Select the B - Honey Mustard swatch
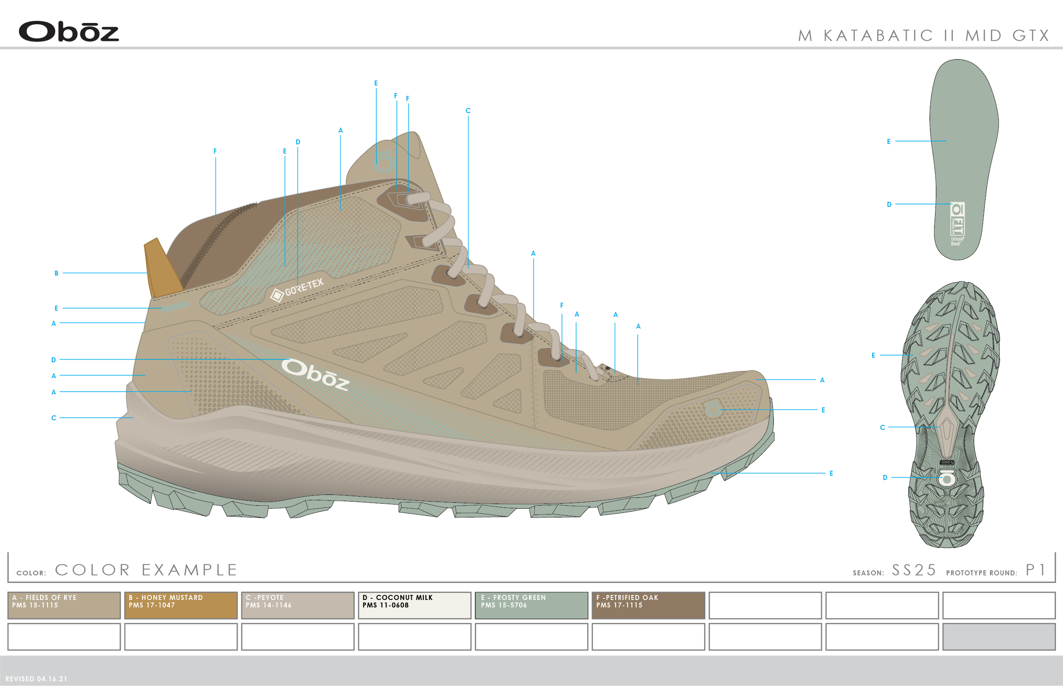Image resolution: width=1063 pixels, height=688 pixels. pyautogui.click(x=181, y=606)
